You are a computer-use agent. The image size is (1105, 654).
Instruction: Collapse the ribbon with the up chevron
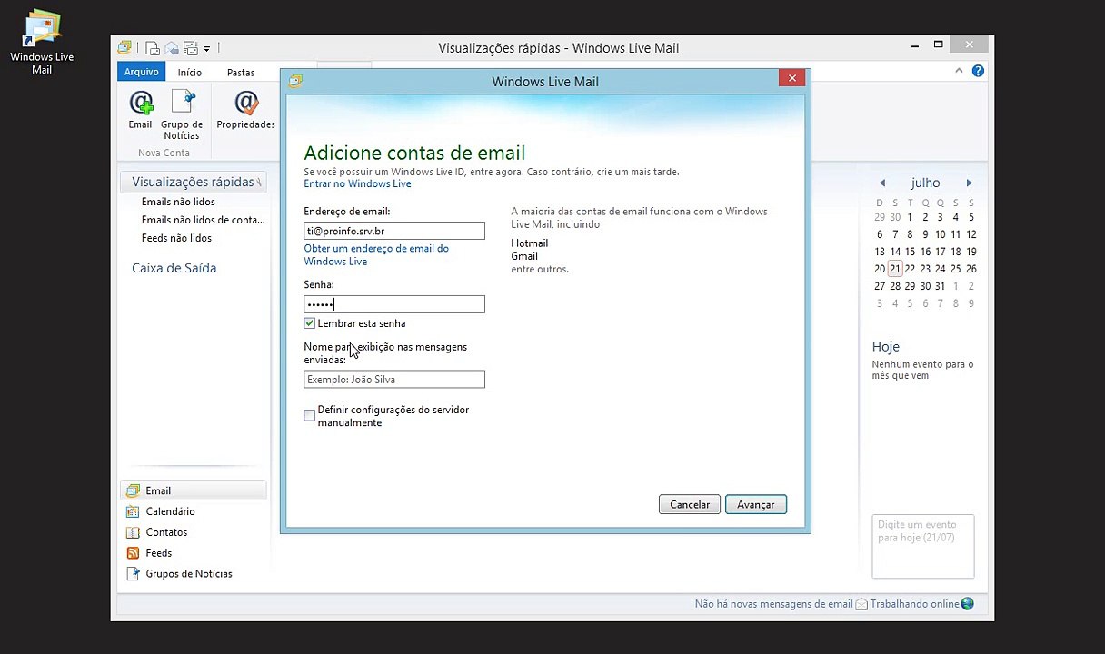coord(959,71)
